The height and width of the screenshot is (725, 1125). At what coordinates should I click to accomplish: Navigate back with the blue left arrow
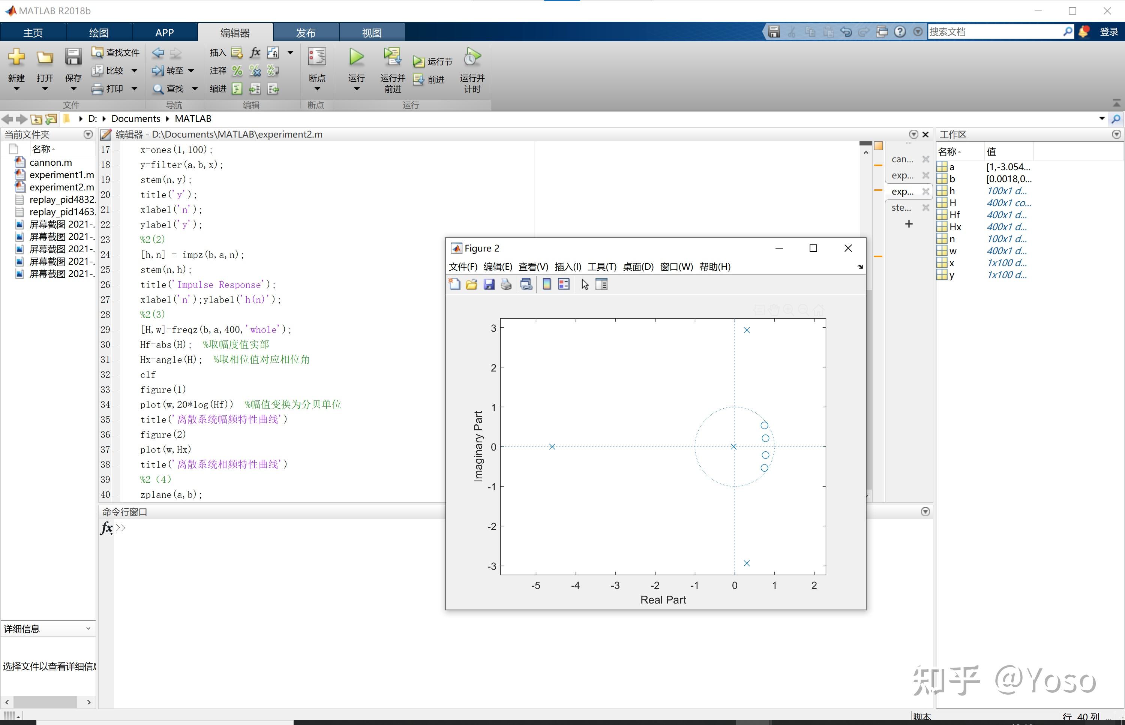tap(158, 53)
